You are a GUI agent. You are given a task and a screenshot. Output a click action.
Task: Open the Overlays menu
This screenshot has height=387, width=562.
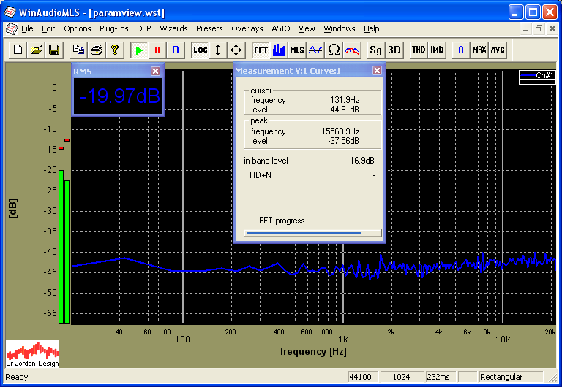[x=247, y=28]
